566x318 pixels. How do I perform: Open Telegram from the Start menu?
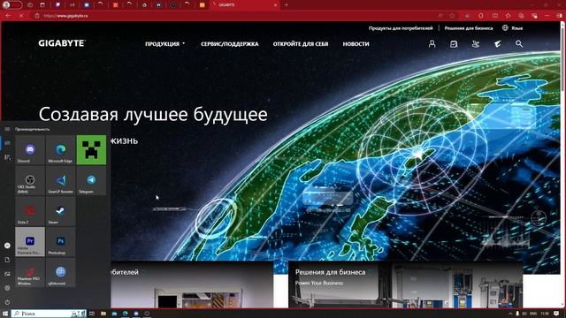pos(91,180)
